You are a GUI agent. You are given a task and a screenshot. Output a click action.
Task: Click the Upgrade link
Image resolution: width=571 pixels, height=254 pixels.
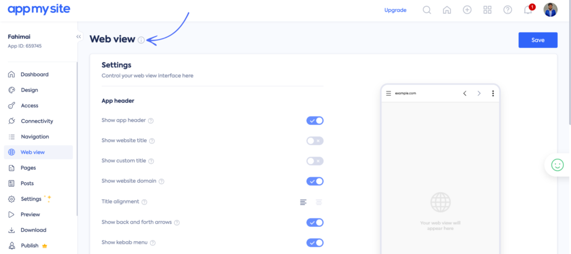point(395,10)
